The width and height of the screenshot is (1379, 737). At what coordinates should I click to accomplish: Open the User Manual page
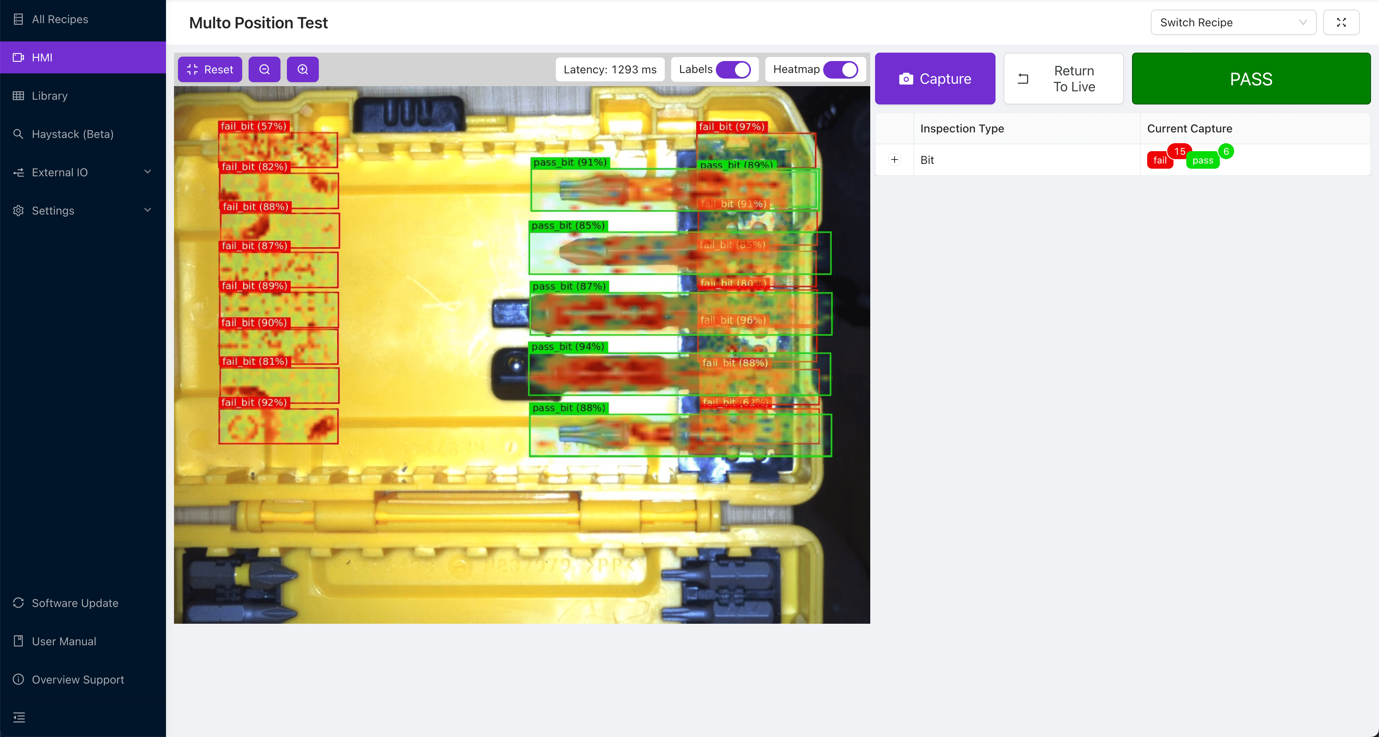(63, 640)
